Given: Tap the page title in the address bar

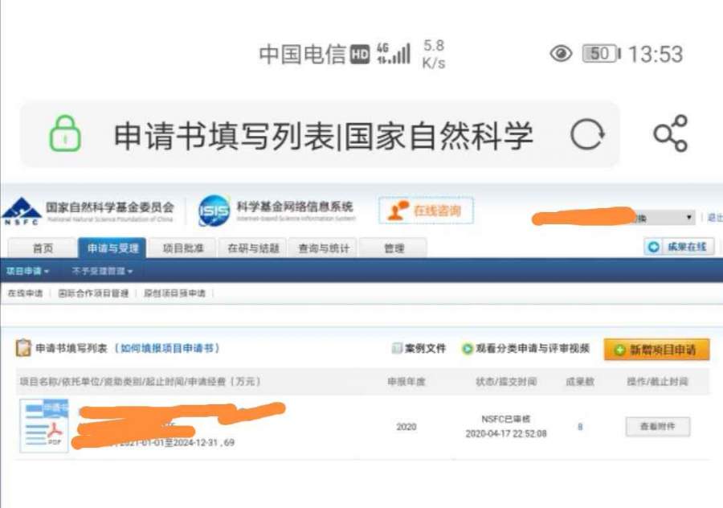Looking at the screenshot, I should (x=323, y=136).
